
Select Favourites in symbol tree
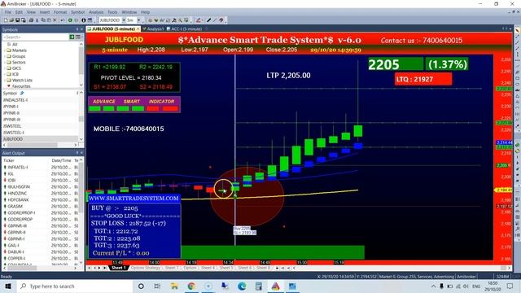pyautogui.click(x=21, y=86)
